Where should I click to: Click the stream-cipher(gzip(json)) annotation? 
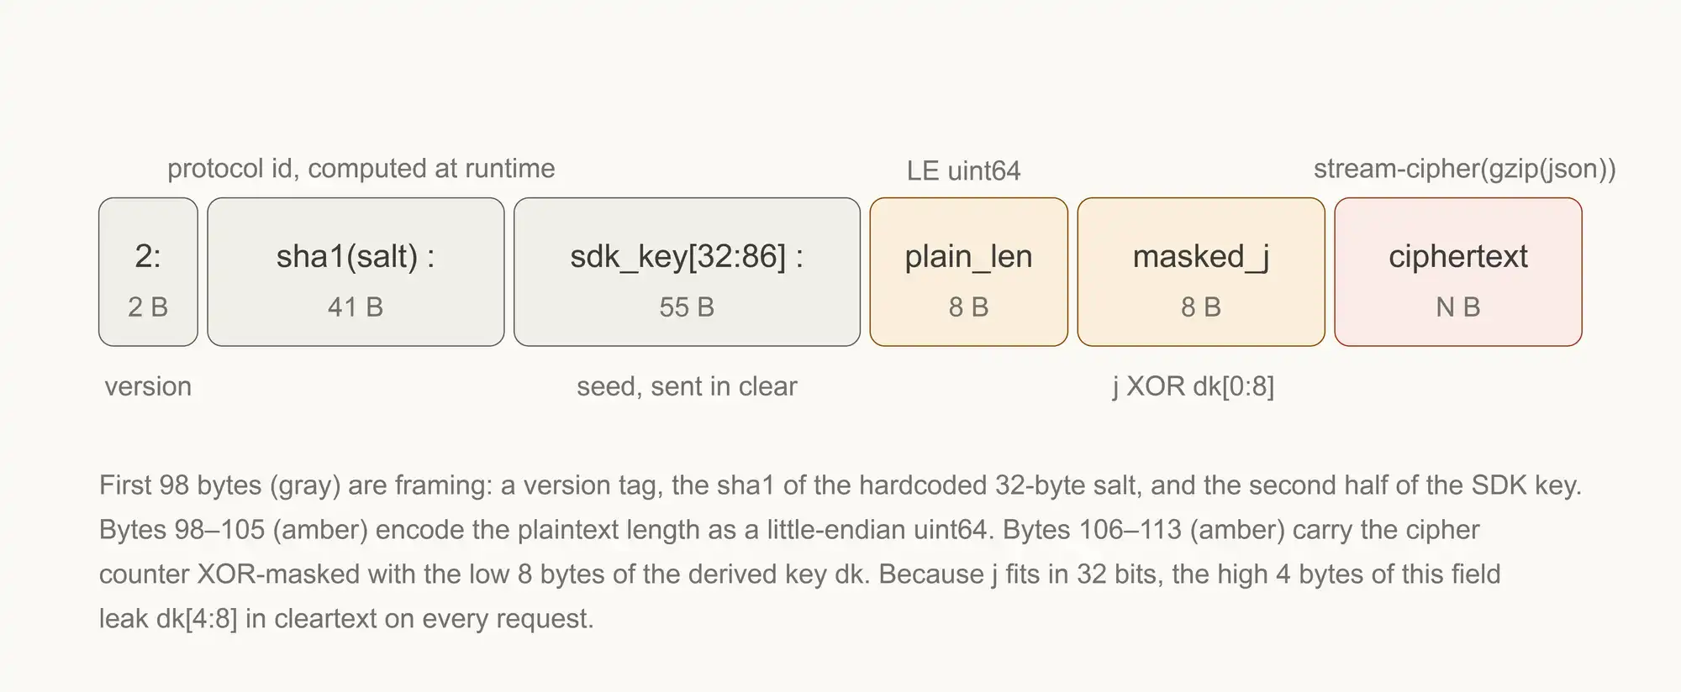(x=1465, y=169)
